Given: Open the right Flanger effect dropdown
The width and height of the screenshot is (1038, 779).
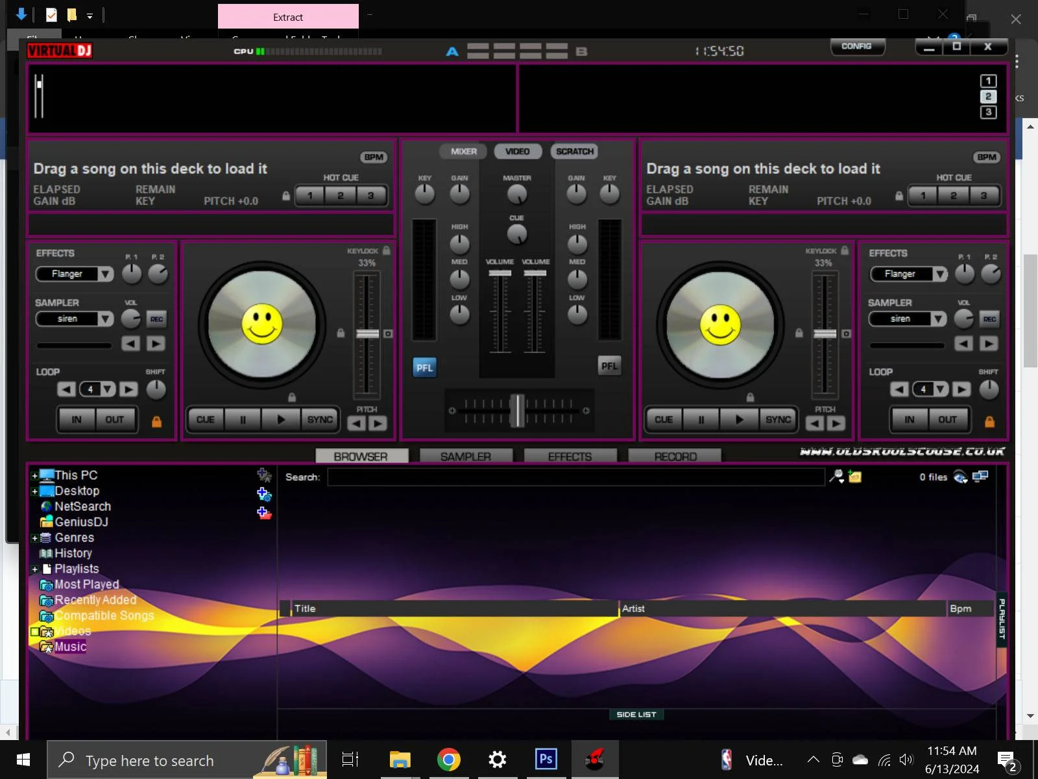Looking at the screenshot, I should 939,274.
